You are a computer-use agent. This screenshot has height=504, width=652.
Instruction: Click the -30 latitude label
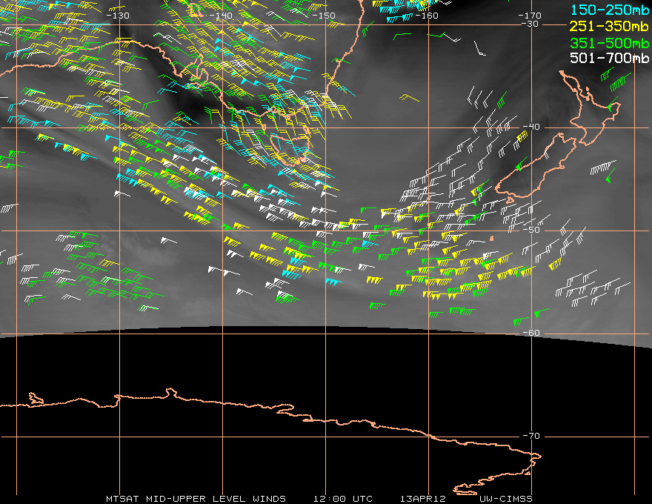click(530, 24)
